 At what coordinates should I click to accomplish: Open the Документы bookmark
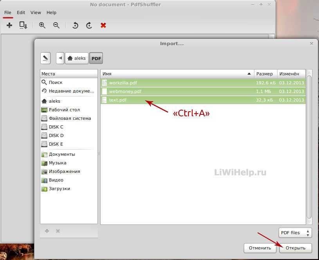(x=69, y=154)
